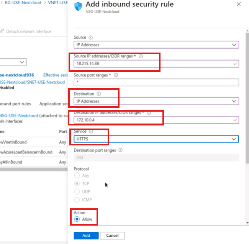Click the Disabled status text
Screen dimensions: 249x244
pyautogui.click(x=7, y=87)
